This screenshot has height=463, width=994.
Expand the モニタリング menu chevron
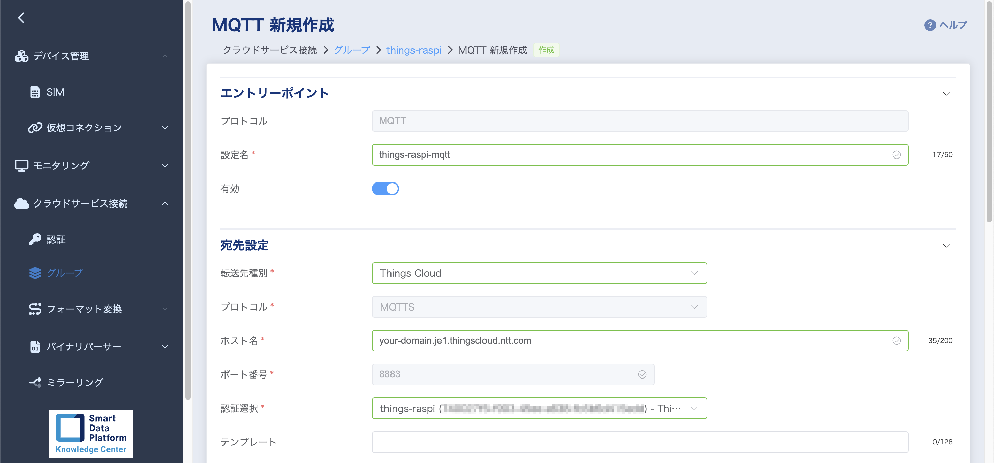point(165,166)
